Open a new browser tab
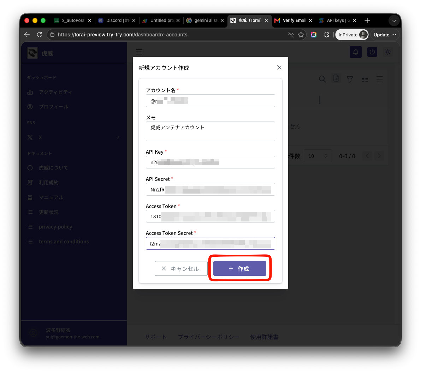The image size is (421, 373). 367,20
